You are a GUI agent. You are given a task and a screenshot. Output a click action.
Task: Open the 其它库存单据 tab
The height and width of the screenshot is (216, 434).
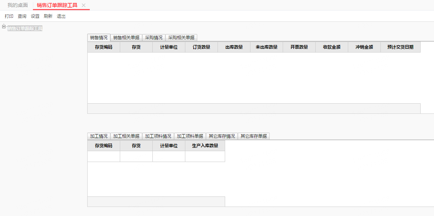click(x=254, y=136)
